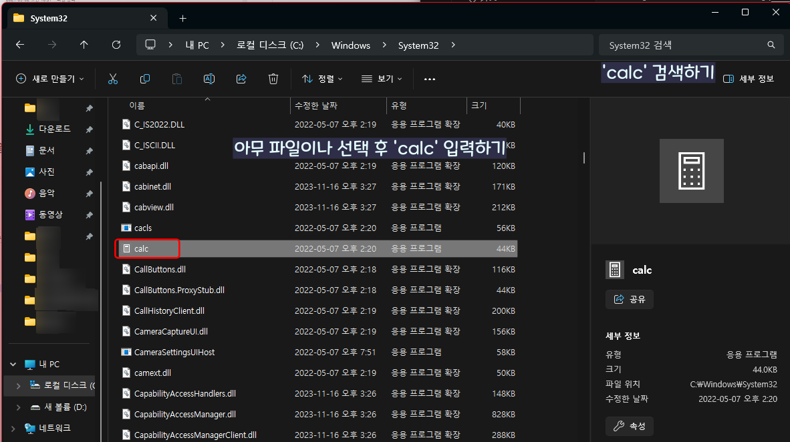This screenshot has width=790, height=442.
Task: Open a new tab with plus button
Action: [183, 19]
